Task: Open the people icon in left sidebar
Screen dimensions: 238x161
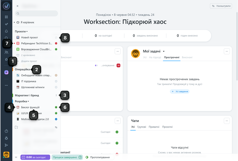Action: point(6,52)
